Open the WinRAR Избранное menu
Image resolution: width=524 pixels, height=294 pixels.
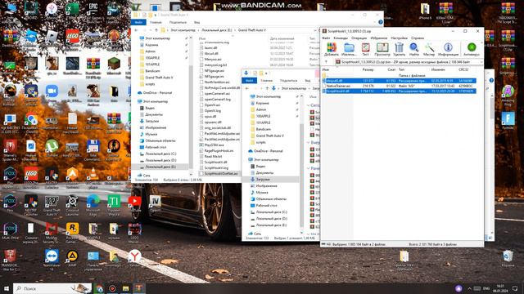point(378,38)
